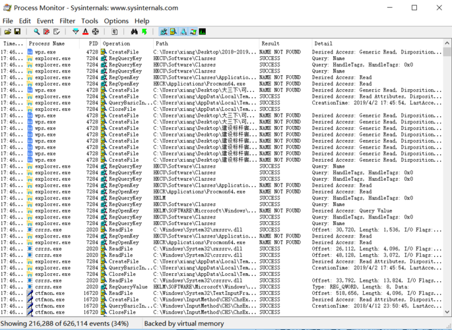Open the Highlight icon with red-underlined A
The image size is (452, 330).
(x=85, y=32)
